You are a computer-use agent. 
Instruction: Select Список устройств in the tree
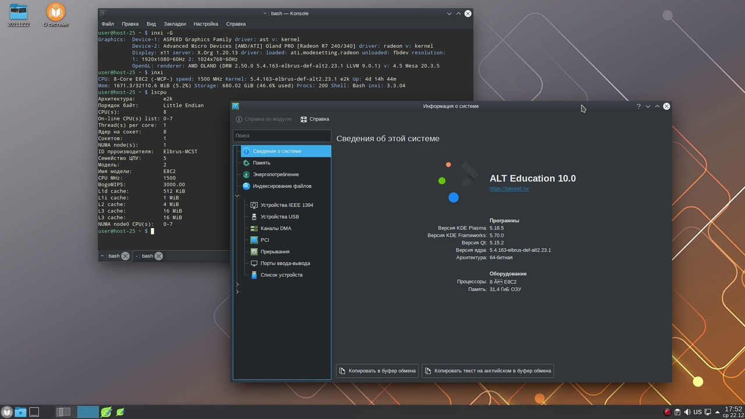coord(281,275)
